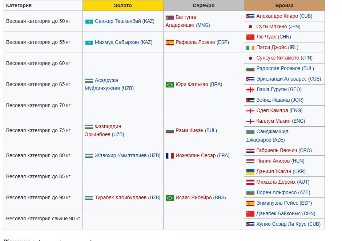Click China flag beside Лю Чуан
342x241 pixels.
250,37
